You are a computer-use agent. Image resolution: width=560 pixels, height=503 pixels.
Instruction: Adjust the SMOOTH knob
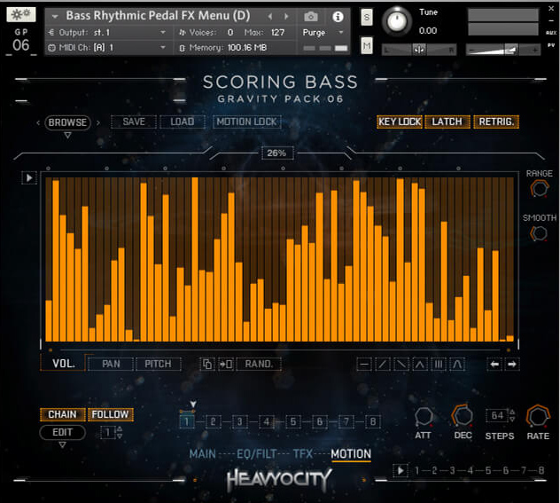point(539,233)
